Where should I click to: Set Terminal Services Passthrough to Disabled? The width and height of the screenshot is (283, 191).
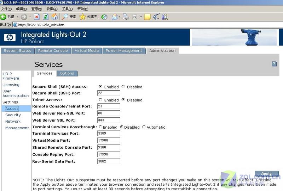tap(122, 127)
